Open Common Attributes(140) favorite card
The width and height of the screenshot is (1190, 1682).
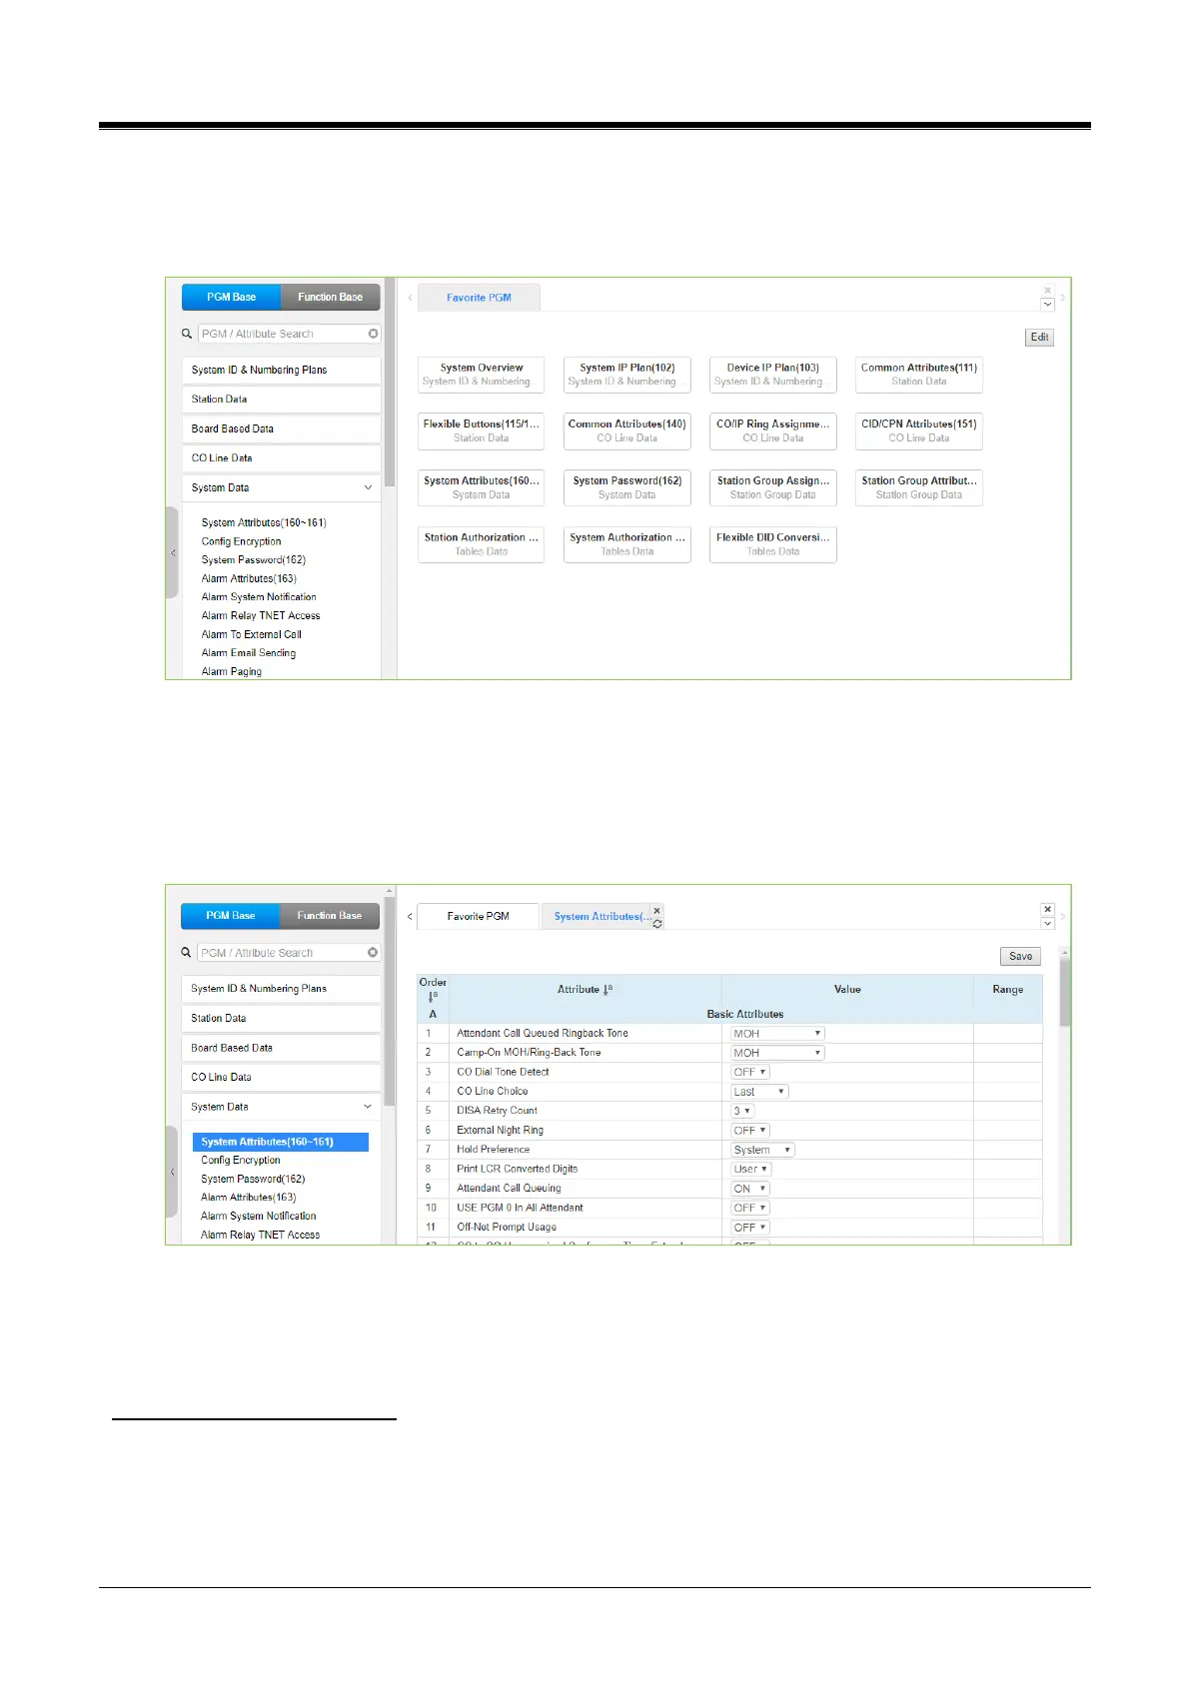[x=627, y=431]
